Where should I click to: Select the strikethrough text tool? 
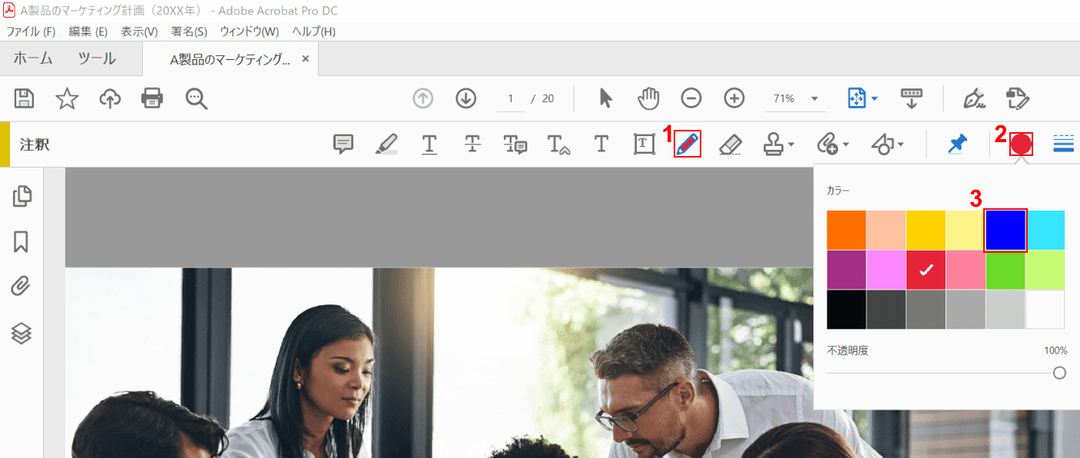(472, 144)
